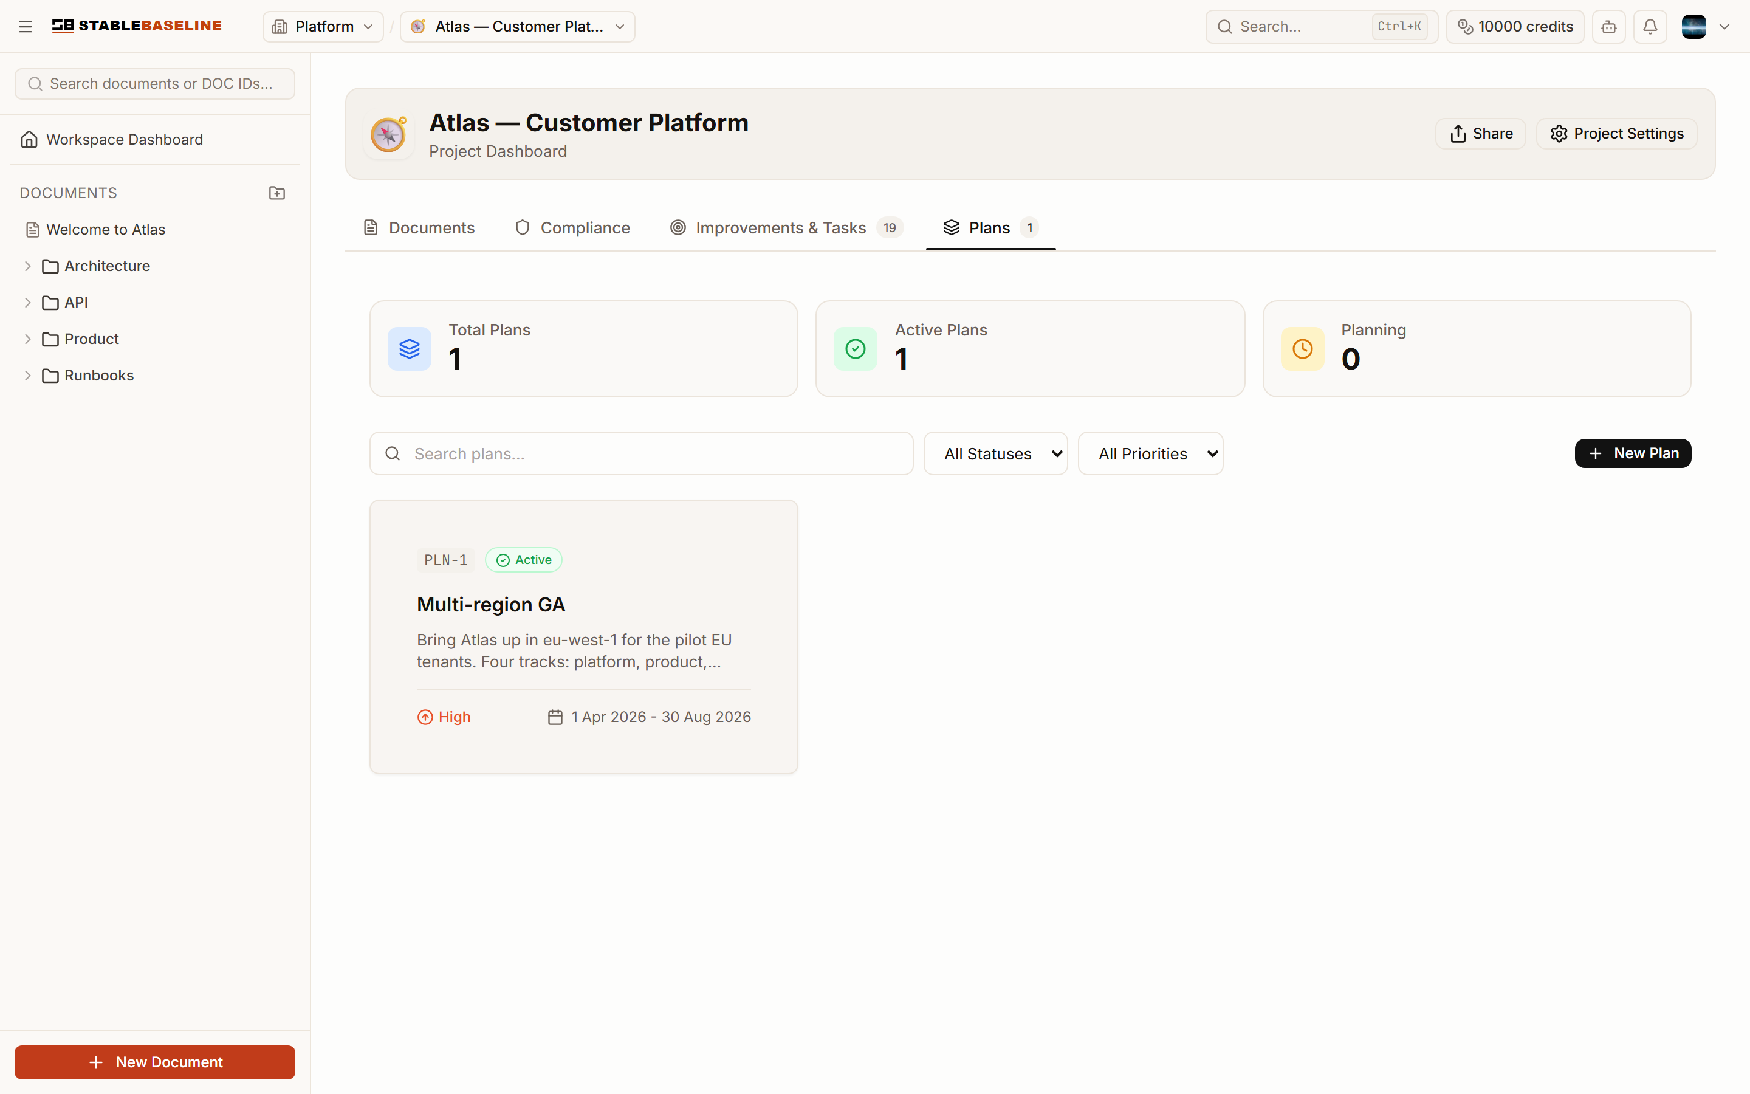Screen dimensions: 1750x1094
Task: Click the Active Plans card
Action: tap(1030, 349)
